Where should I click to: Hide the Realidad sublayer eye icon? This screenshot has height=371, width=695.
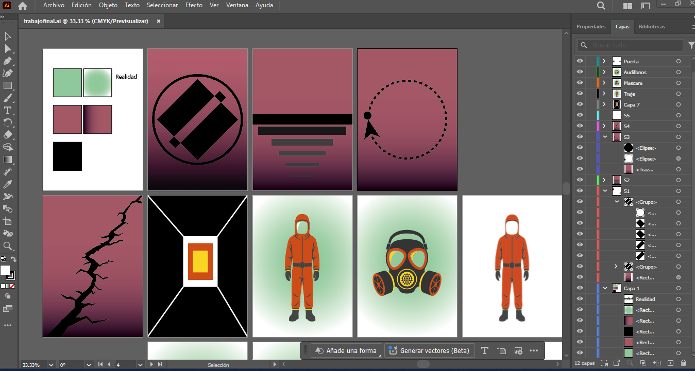click(x=580, y=299)
